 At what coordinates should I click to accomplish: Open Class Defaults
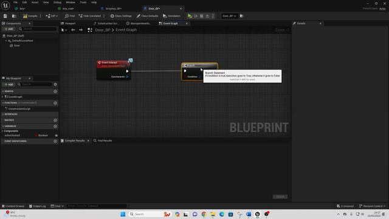tap(147, 16)
